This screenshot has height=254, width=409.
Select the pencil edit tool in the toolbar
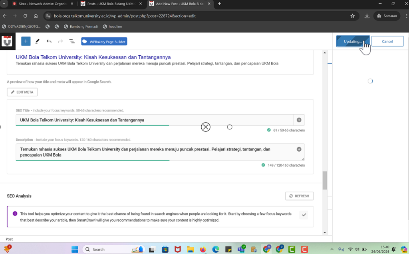click(37, 41)
